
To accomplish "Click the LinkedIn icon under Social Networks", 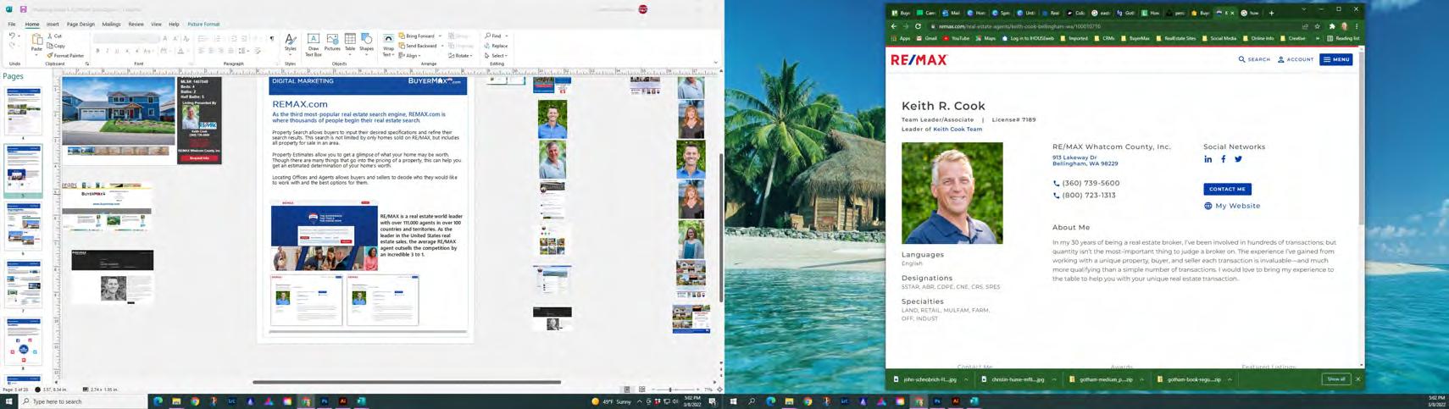I will pyautogui.click(x=1208, y=159).
